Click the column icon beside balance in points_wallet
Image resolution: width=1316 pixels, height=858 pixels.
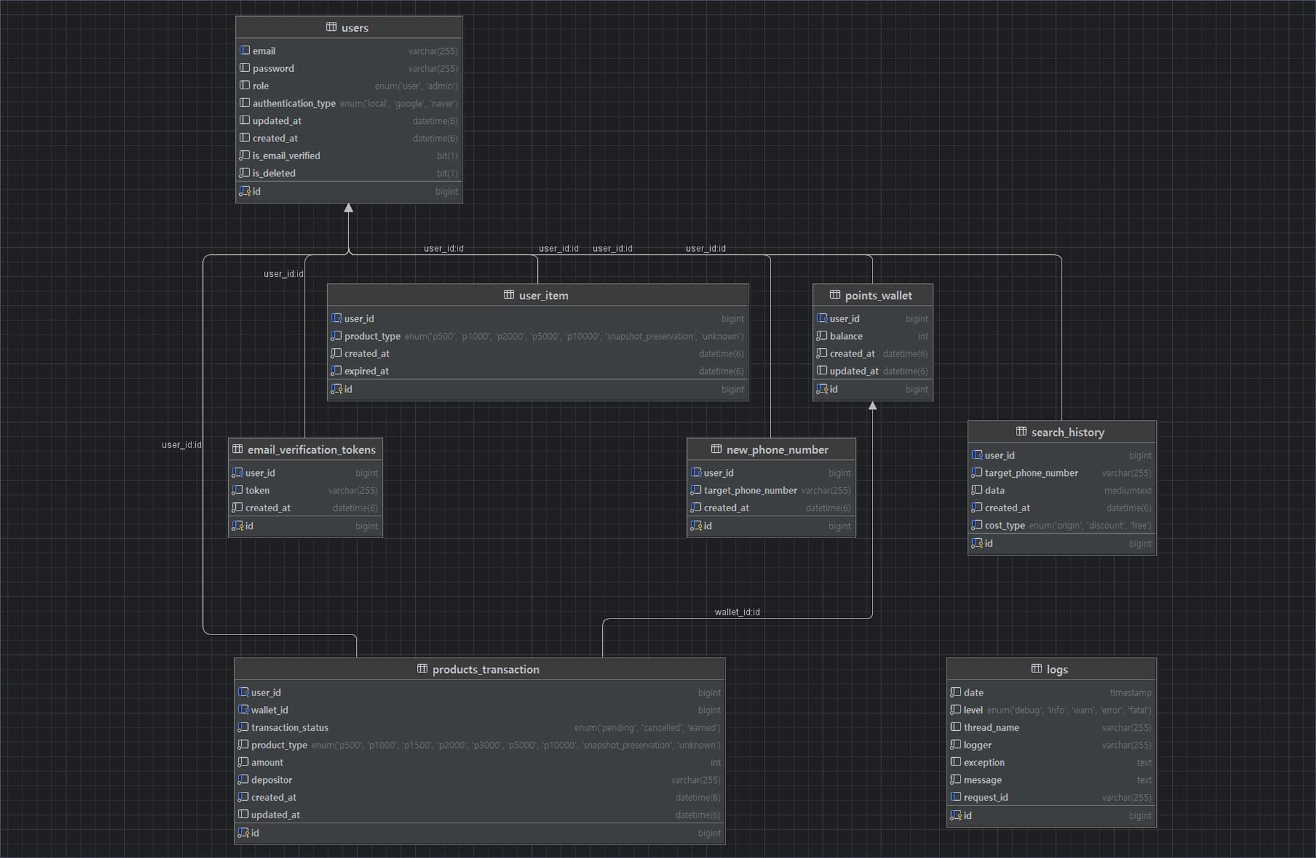(821, 336)
